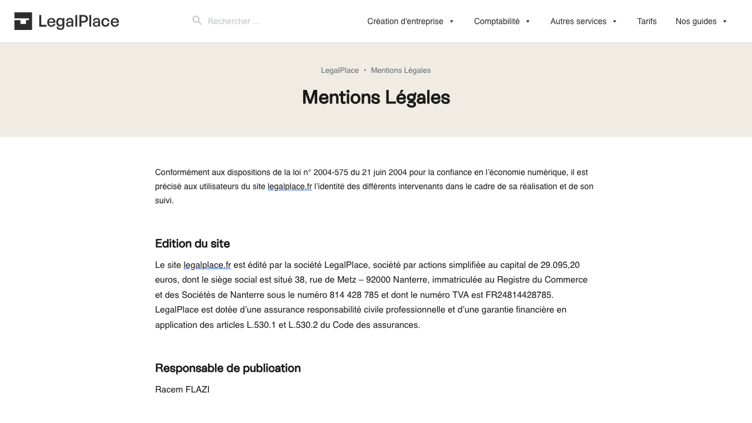The width and height of the screenshot is (752, 423).
Task: Click the LegalPlace breadcrumb link
Action: point(340,70)
